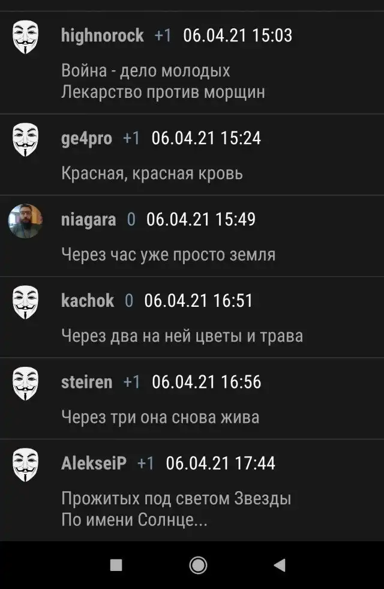
Task: Open steiren's mask avatar
Action: [26, 383]
